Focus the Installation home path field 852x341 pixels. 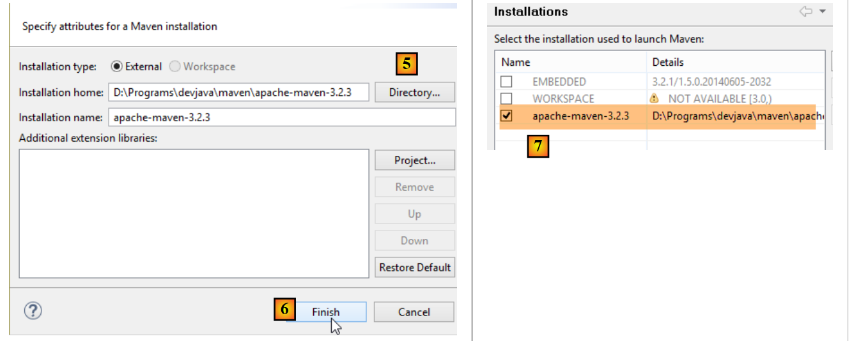point(238,92)
